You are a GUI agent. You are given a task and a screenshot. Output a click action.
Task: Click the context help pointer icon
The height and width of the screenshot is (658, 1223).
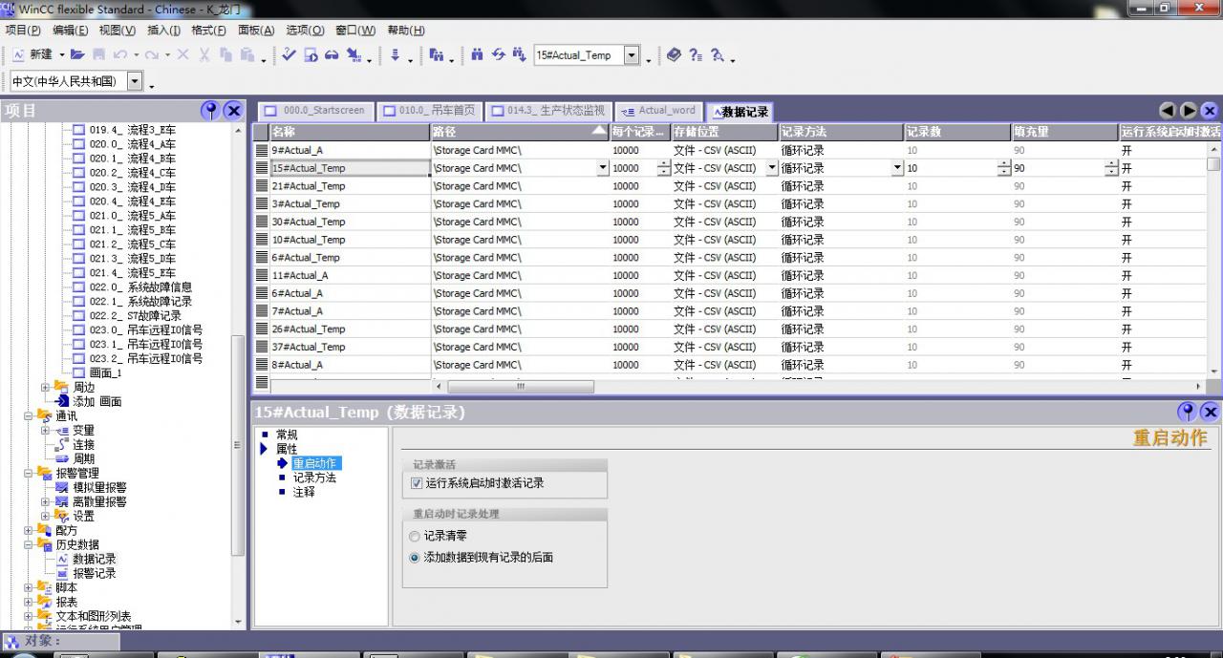point(718,55)
